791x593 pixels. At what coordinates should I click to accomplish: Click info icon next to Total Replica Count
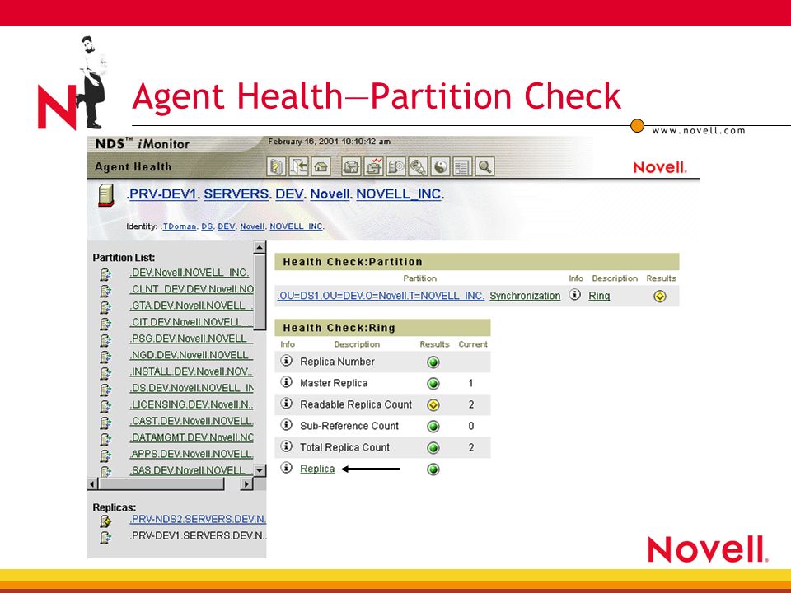tap(287, 446)
